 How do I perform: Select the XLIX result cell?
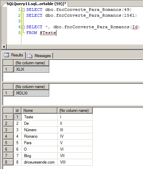(x=32, y=69)
